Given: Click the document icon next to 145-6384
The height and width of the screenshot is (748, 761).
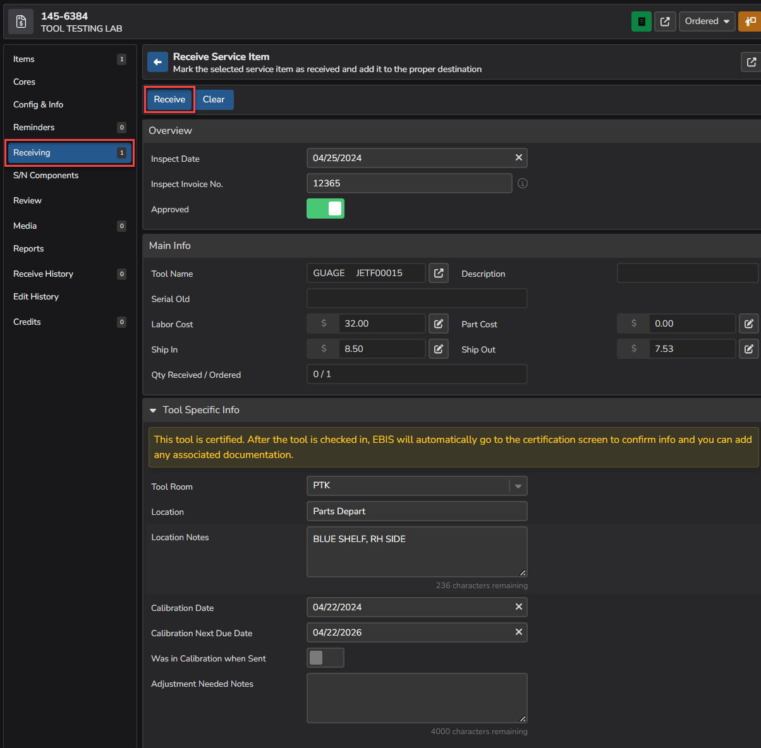Looking at the screenshot, I should pos(20,21).
